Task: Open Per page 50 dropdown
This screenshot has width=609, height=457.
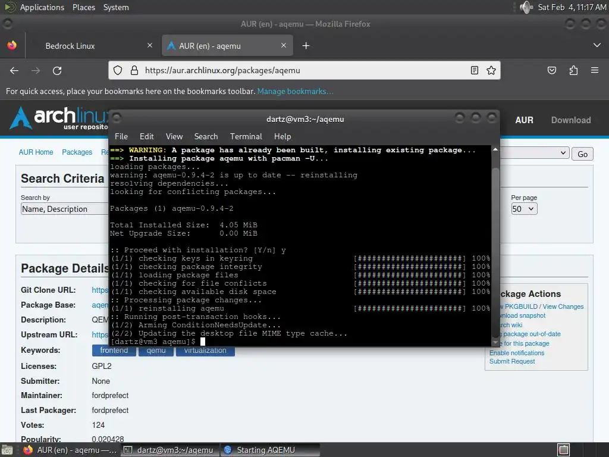Action: (x=524, y=209)
